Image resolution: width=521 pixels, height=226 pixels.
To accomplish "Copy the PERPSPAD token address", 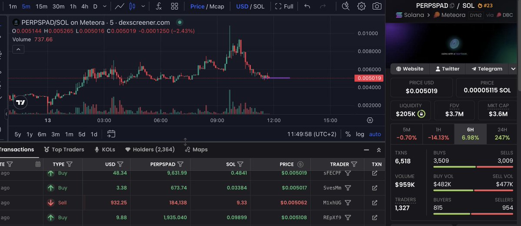I will (452, 6).
